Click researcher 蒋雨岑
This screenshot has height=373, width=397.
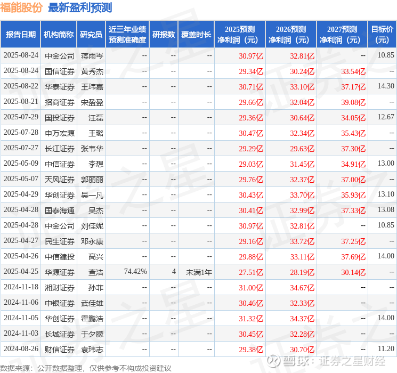(92, 56)
